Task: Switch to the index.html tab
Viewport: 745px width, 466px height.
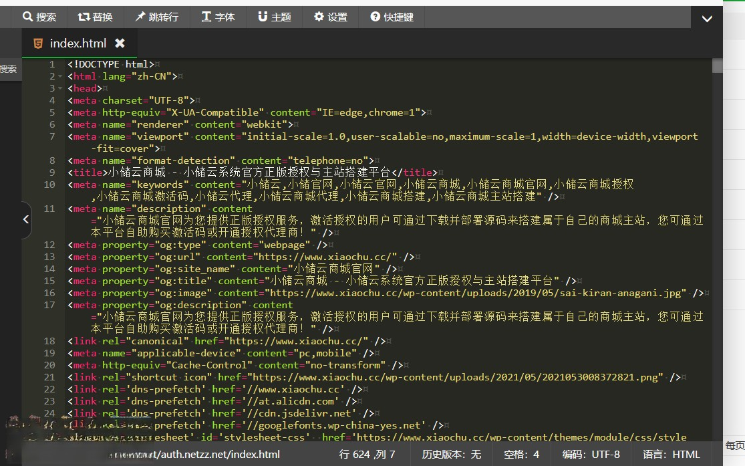Action: pos(78,42)
